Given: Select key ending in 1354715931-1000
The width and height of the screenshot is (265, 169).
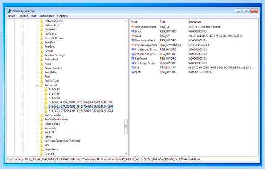Looking at the screenshot, I should click(81, 102).
